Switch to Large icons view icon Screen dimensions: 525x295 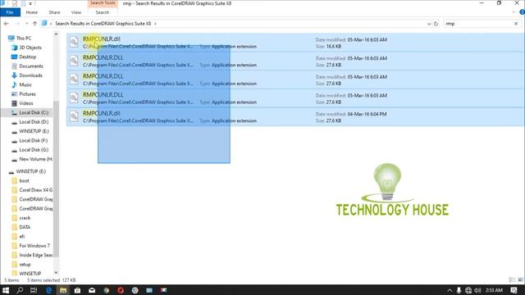[x=520, y=279]
